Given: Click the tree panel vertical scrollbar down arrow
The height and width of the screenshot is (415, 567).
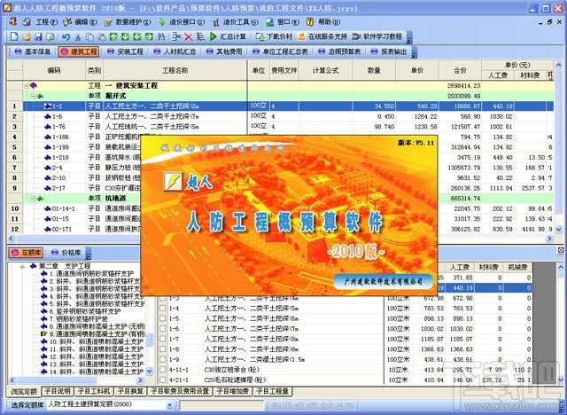Looking at the screenshot, I should [x=150, y=372].
